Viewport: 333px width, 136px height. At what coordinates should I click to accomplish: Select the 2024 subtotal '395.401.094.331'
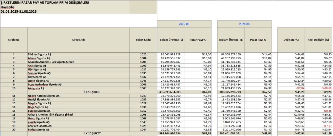coord(231,133)
